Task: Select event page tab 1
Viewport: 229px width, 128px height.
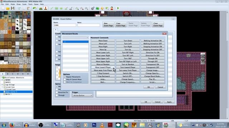Action: pos(56,30)
